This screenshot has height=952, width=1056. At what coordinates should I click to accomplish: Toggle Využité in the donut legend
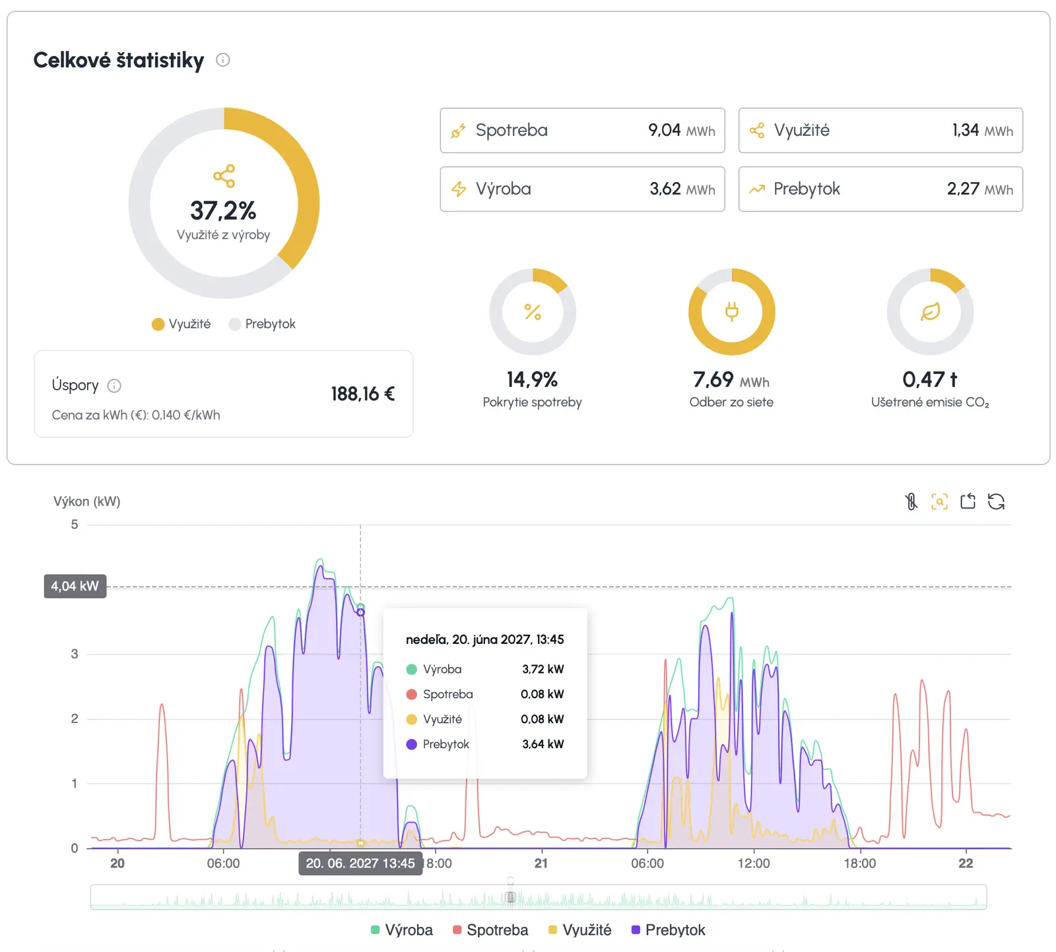(181, 324)
